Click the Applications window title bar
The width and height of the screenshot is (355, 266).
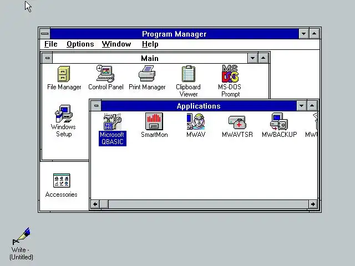(199, 106)
